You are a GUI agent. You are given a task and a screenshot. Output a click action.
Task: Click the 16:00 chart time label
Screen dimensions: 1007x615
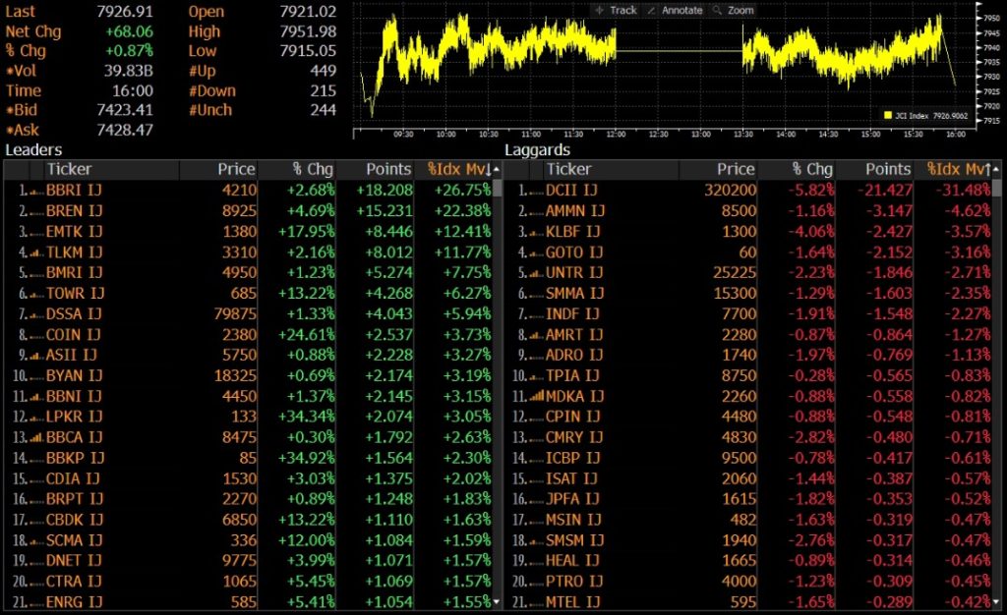(956, 134)
